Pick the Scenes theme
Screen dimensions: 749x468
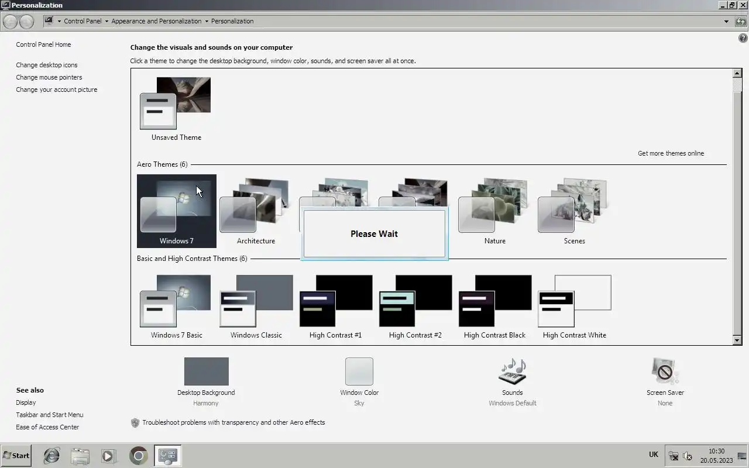(574, 211)
